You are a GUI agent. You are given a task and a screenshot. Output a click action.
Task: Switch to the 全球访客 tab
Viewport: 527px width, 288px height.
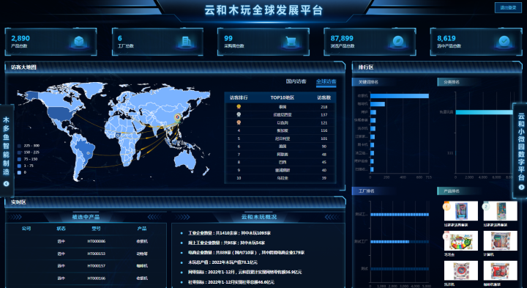tap(326, 81)
